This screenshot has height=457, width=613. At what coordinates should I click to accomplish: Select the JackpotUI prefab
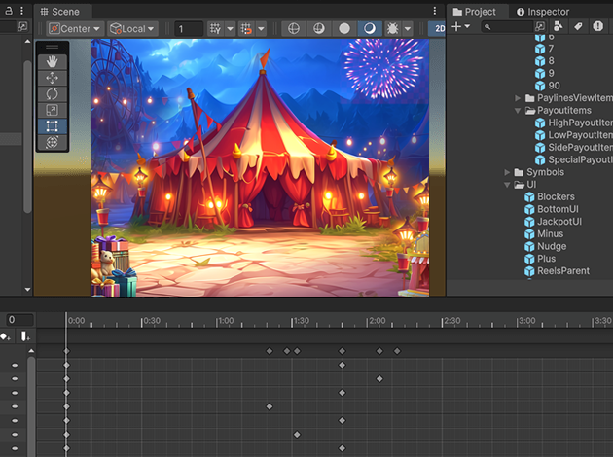(x=553, y=222)
